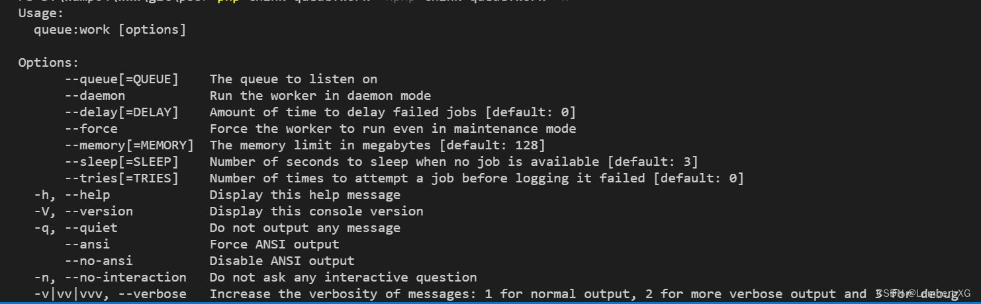
Task: Click the -v|vv|vvv, --verbose option
Action: point(111,294)
